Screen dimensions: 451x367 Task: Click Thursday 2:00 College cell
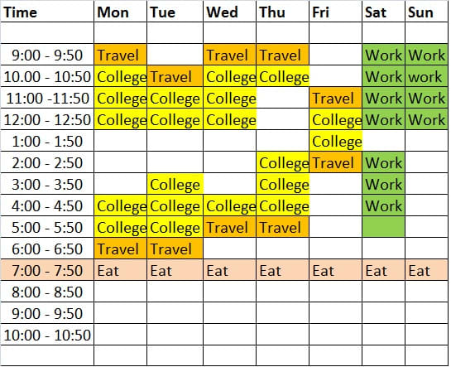point(282,162)
